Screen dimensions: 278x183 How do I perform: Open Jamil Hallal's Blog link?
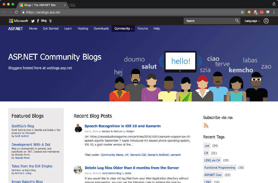click(x=111, y=173)
